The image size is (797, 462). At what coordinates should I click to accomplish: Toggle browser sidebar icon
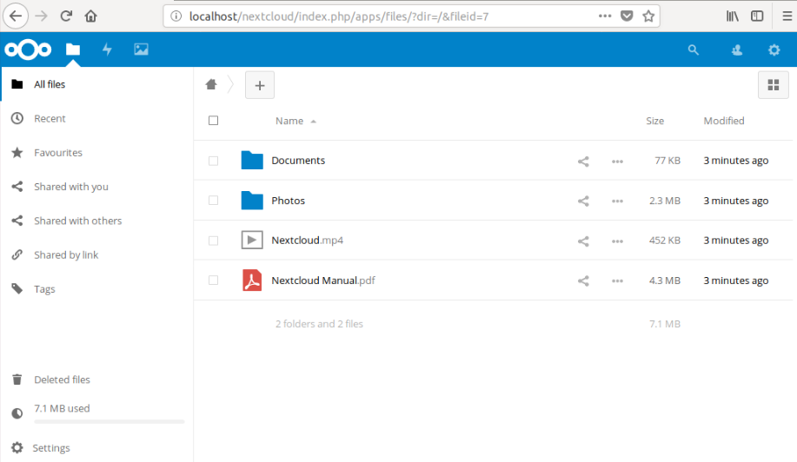pyautogui.click(x=757, y=16)
